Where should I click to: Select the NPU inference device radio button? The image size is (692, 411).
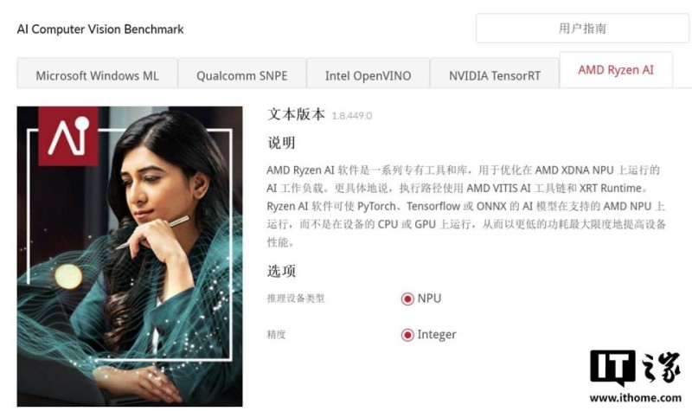point(407,299)
